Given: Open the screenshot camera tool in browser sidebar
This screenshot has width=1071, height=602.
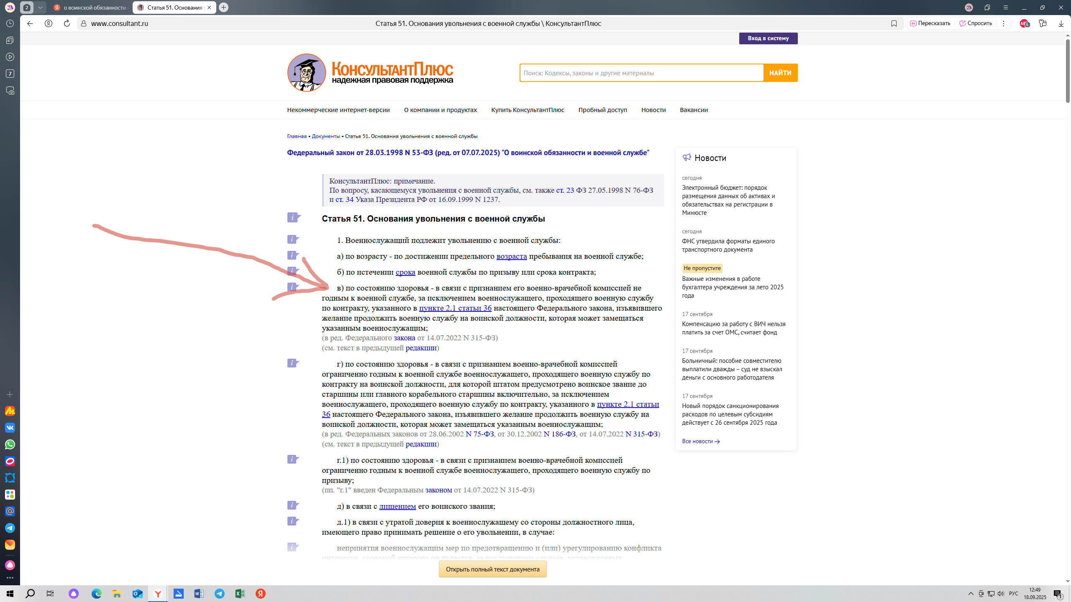Looking at the screenshot, I should click(10, 90).
